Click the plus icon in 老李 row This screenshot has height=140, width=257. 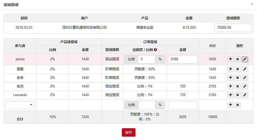tap(231, 78)
